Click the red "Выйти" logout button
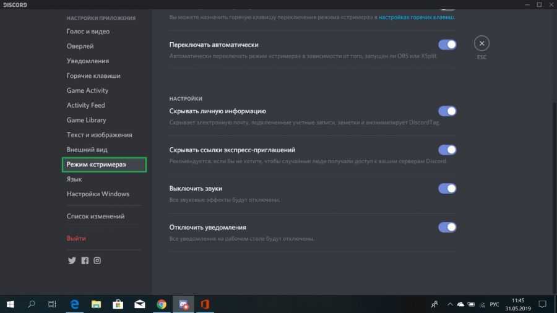The width and height of the screenshot is (557, 313). [76, 238]
